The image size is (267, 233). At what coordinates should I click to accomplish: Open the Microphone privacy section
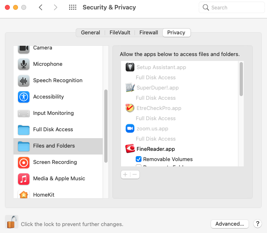[x=47, y=64]
